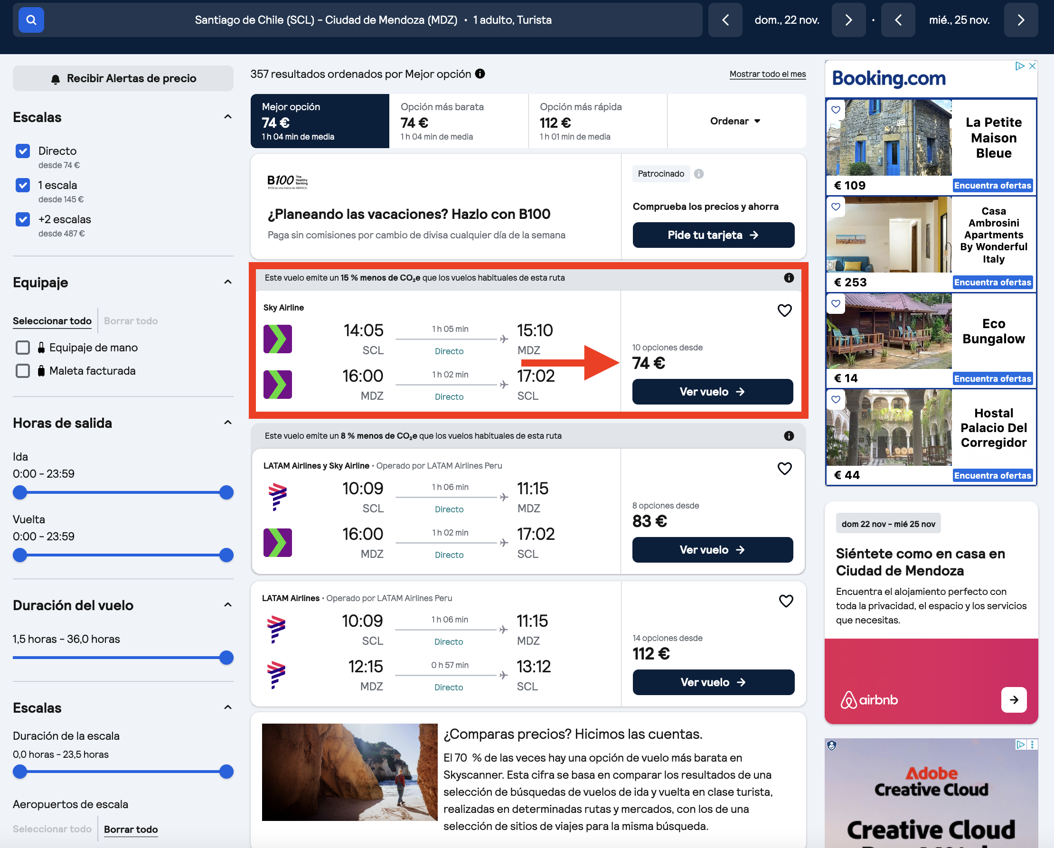1054x848 pixels.
Task: Open the Ordenar sort dropdown
Action: coord(735,121)
